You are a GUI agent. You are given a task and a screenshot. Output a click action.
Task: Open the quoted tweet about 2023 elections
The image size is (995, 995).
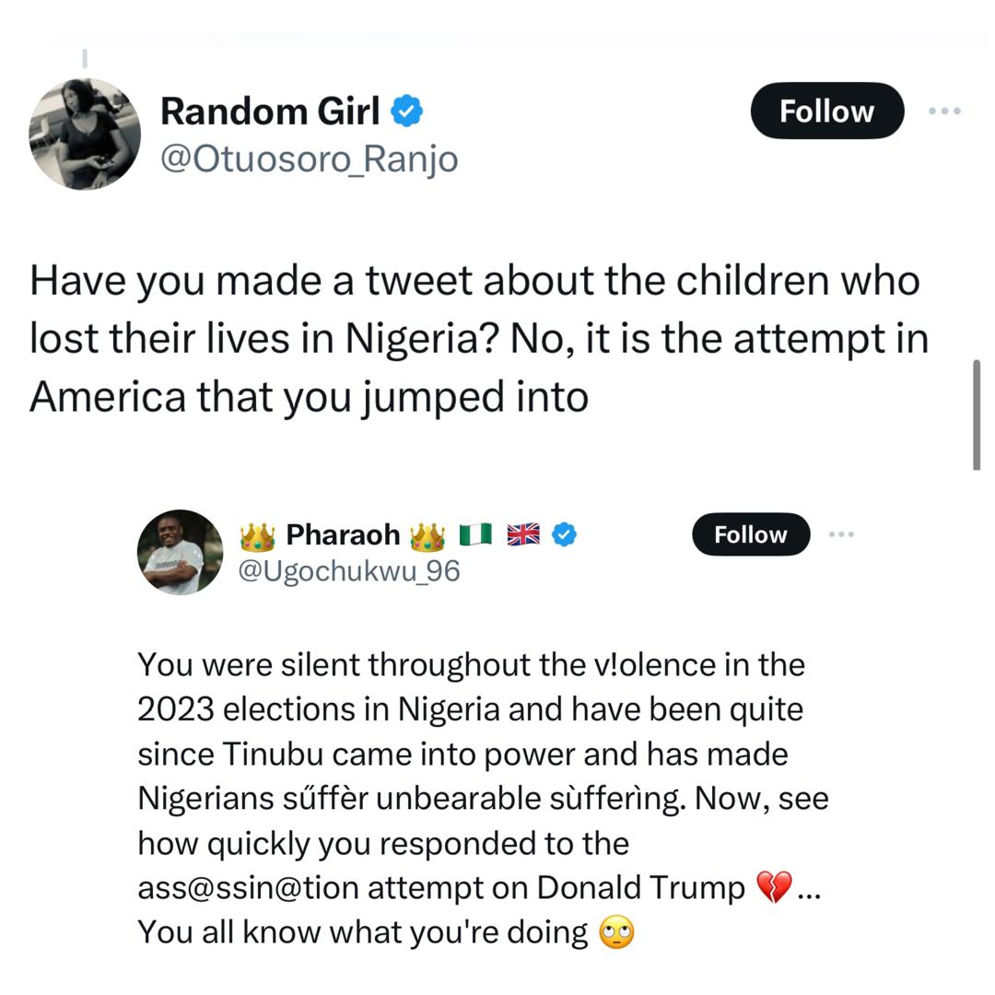pos(479,755)
